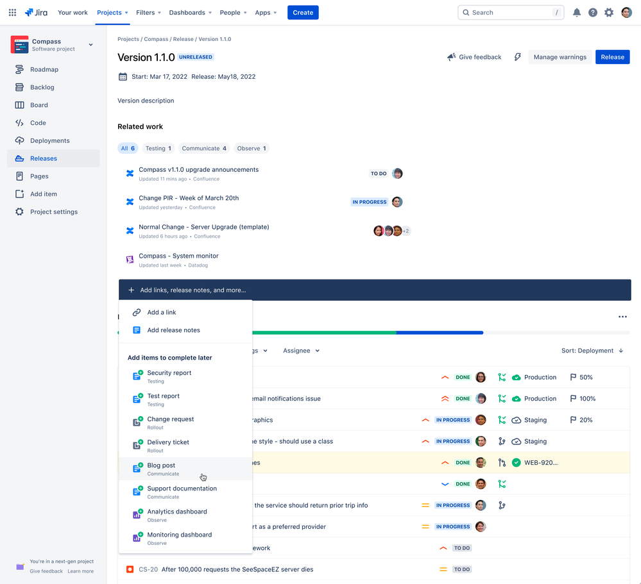
Task: Open Backlog in the sidebar
Action: 53,87
